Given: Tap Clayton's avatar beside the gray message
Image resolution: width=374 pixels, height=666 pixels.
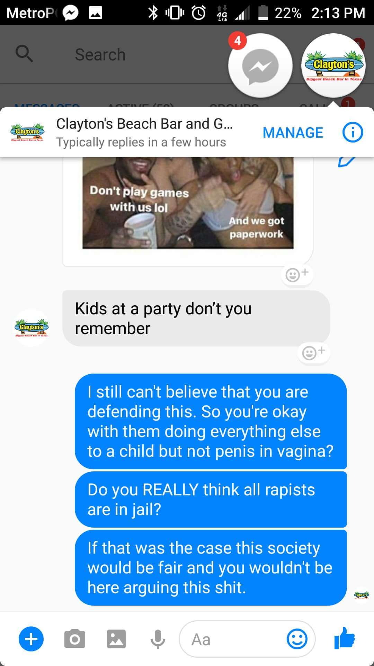Looking at the screenshot, I should [32, 328].
